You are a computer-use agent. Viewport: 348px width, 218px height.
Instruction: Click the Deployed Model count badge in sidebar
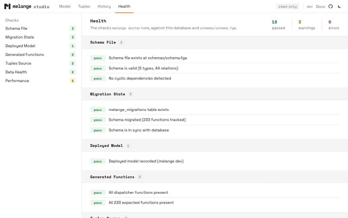coord(73,46)
